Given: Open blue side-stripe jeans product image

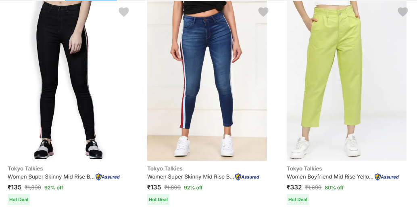Looking at the screenshot, I should [x=207, y=81].
